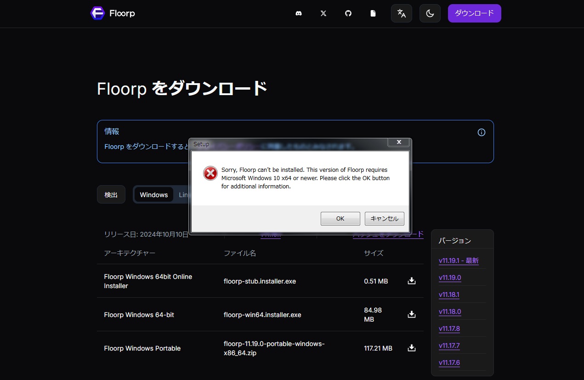Select the Windows platform tab
584x380 pixels.
coord(154,195)
